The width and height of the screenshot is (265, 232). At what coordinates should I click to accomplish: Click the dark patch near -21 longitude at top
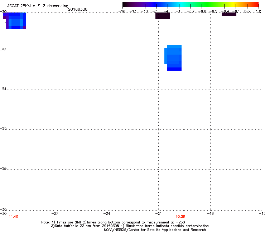(x=163, y=16)
